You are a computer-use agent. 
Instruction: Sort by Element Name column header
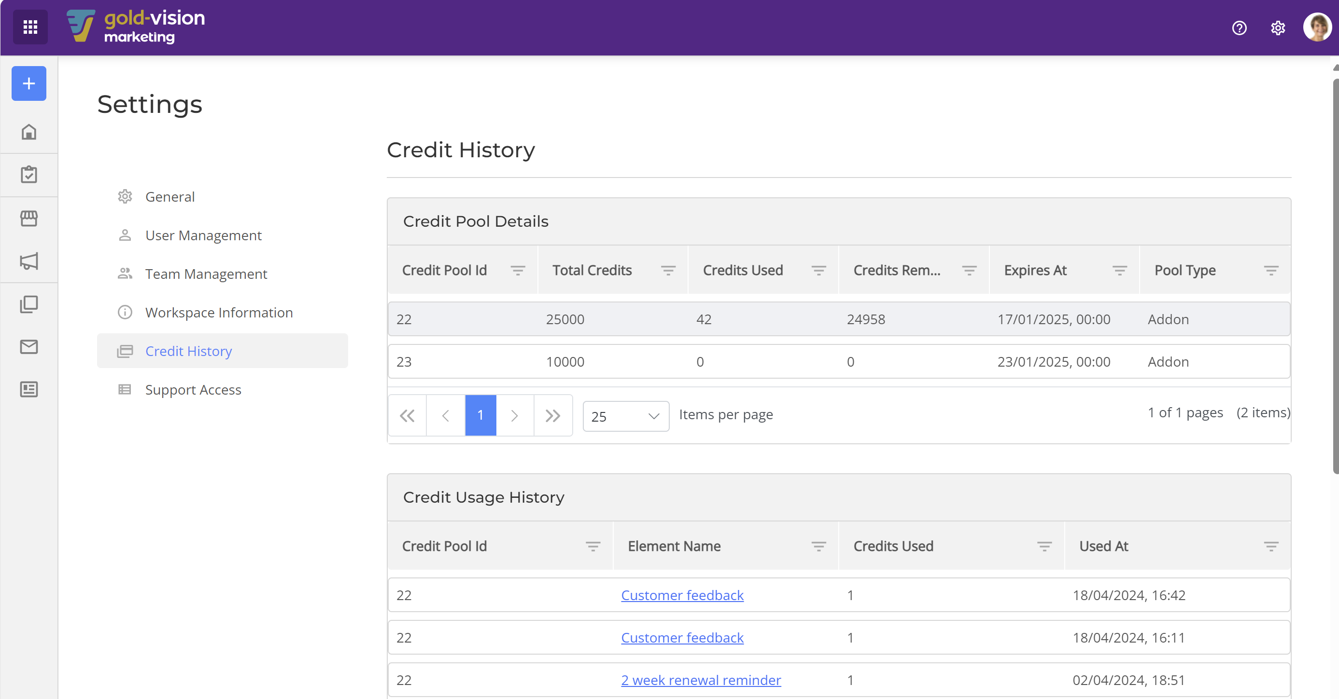click(x=674, y=547)
